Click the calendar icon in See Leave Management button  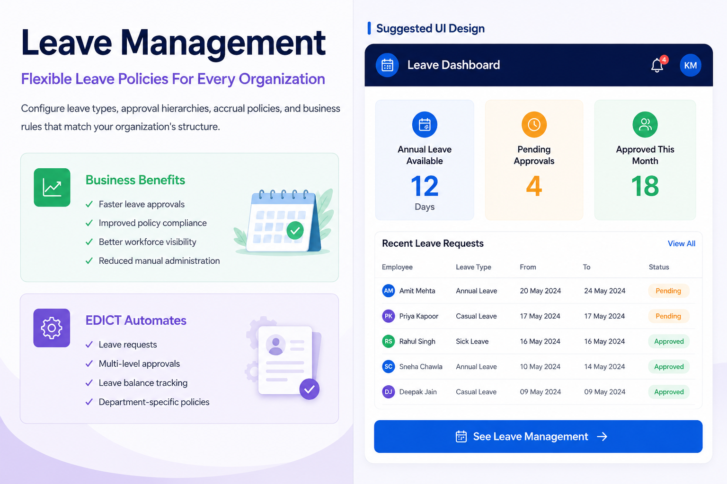461,437
